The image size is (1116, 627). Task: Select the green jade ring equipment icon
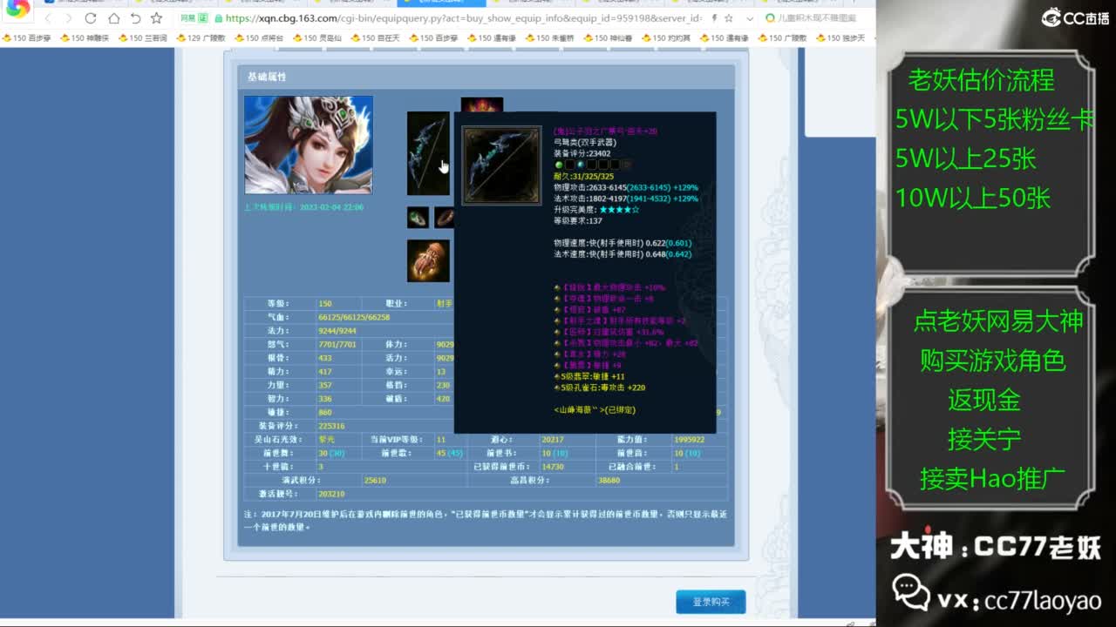[418, 218]
